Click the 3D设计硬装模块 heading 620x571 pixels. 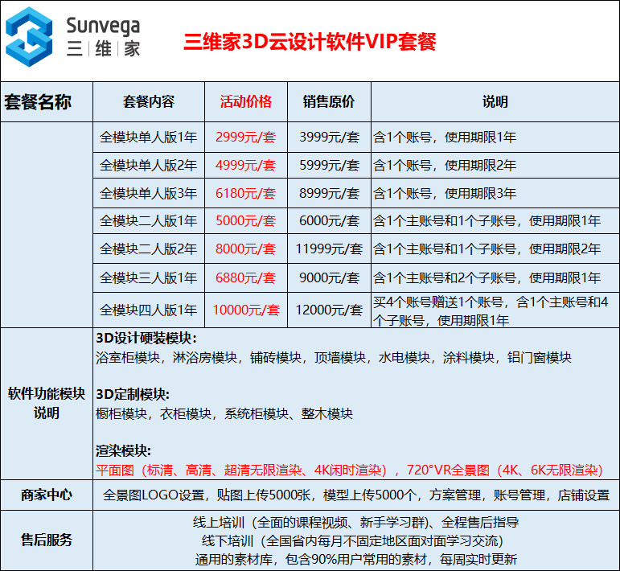[146, 339]
